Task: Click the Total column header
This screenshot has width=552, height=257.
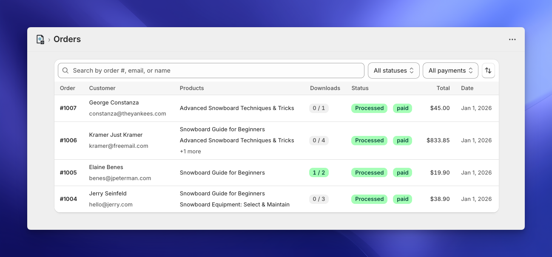Action: (x=443, y=88)
